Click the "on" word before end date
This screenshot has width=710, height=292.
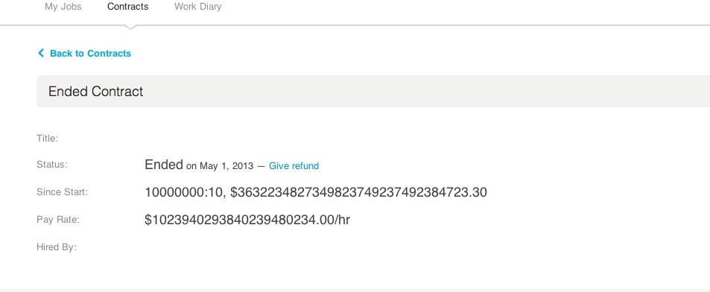click(x=191, y=166)
